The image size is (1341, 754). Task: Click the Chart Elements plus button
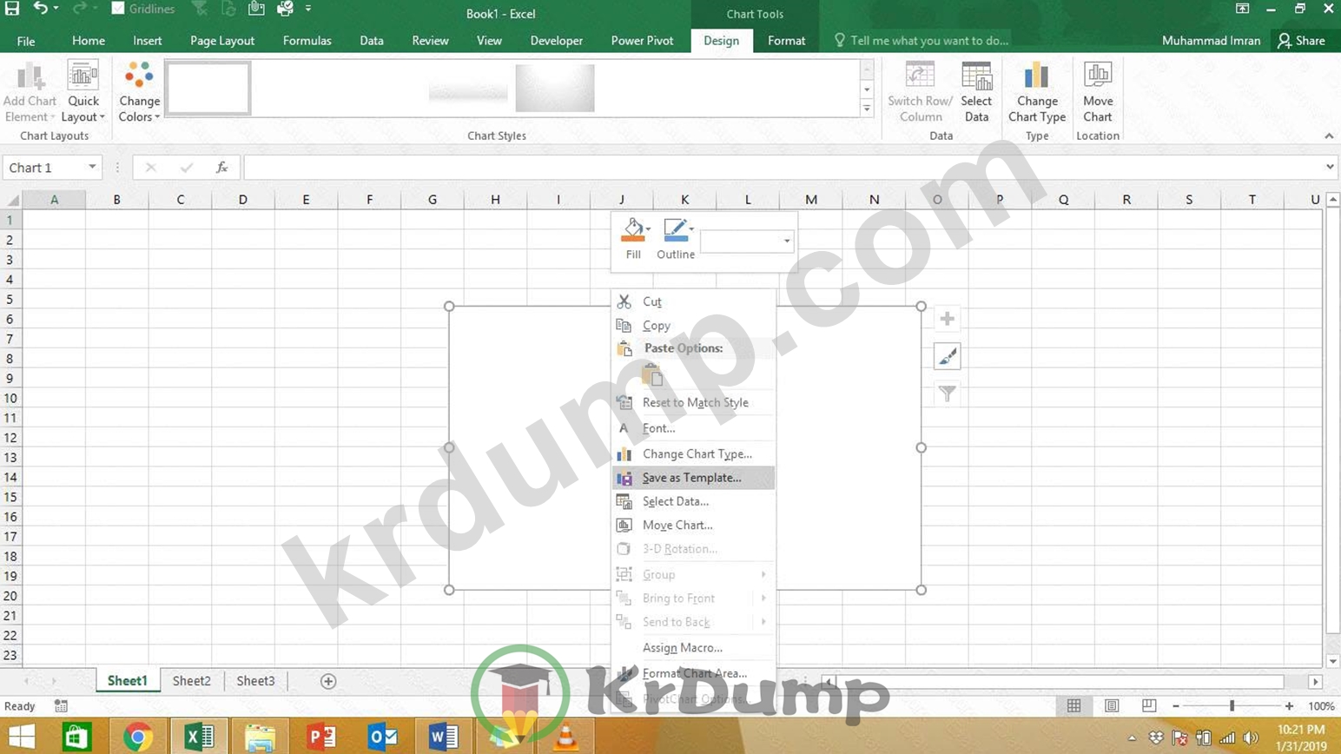tap(947, 319)
